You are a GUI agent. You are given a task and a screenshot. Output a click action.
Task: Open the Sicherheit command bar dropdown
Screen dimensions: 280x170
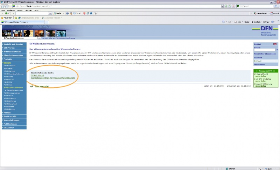[x=257, y=22]
